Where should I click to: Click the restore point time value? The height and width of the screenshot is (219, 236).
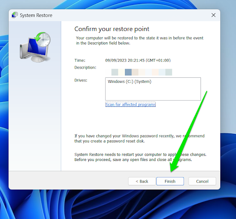click(x=138, y=60)
